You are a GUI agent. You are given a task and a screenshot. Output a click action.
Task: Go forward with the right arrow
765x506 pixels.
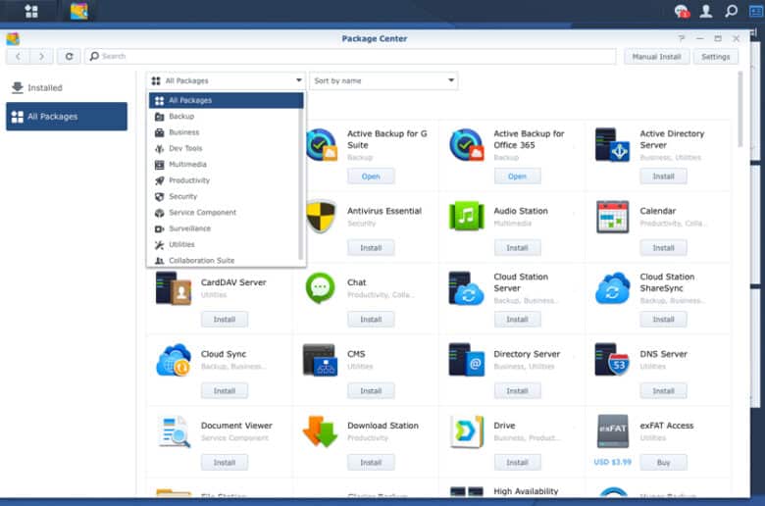tap(41, 57)
